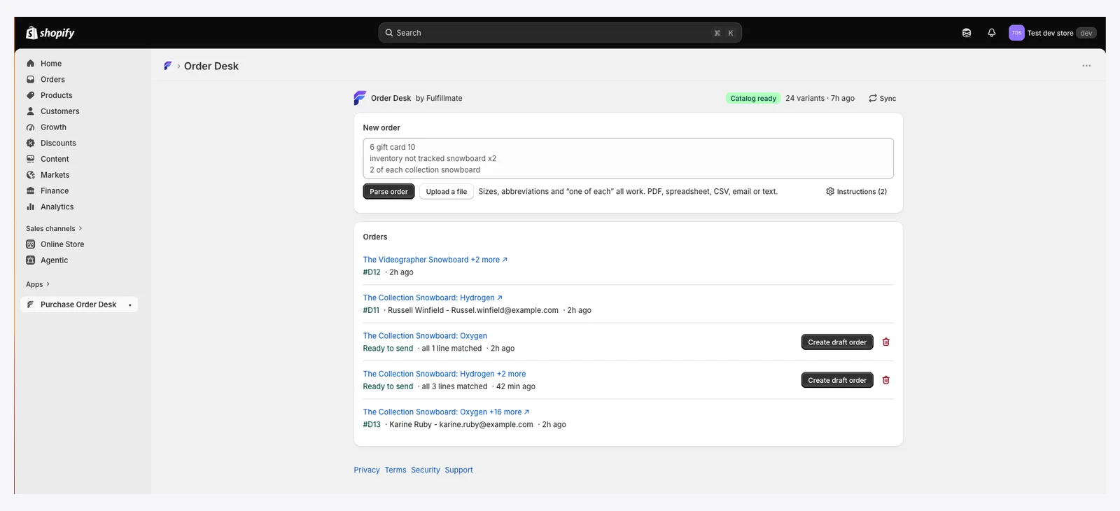Click the Agentic channel icon
The height and width of the screenshot is (511, 1120).
30,260
